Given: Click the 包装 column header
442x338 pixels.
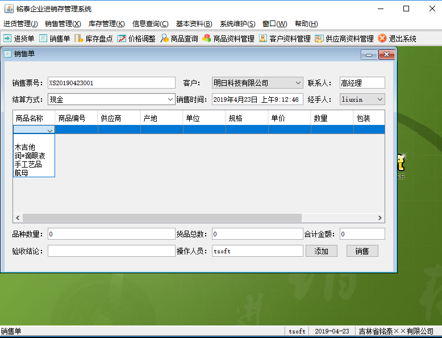Looking at the screenshot, I should (369, 118).
